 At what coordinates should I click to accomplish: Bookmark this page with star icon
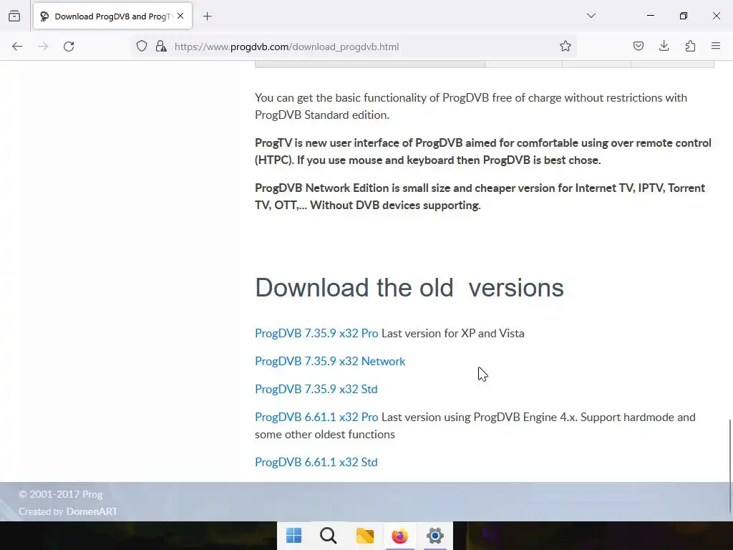[x=565, y=46]
